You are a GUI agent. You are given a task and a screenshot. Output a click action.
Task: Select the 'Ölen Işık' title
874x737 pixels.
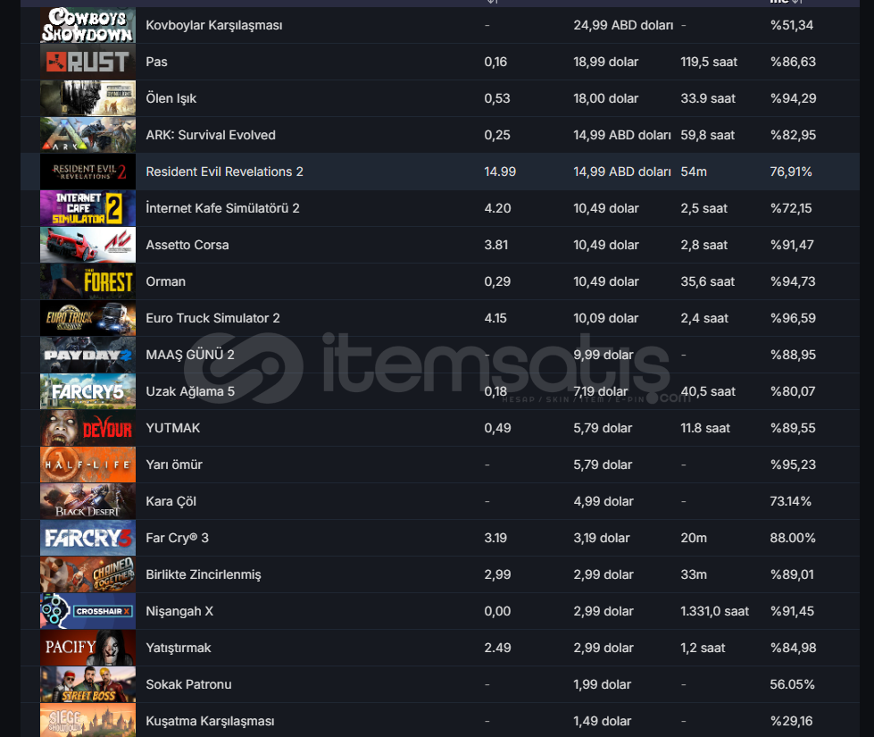tap(171, 98)
